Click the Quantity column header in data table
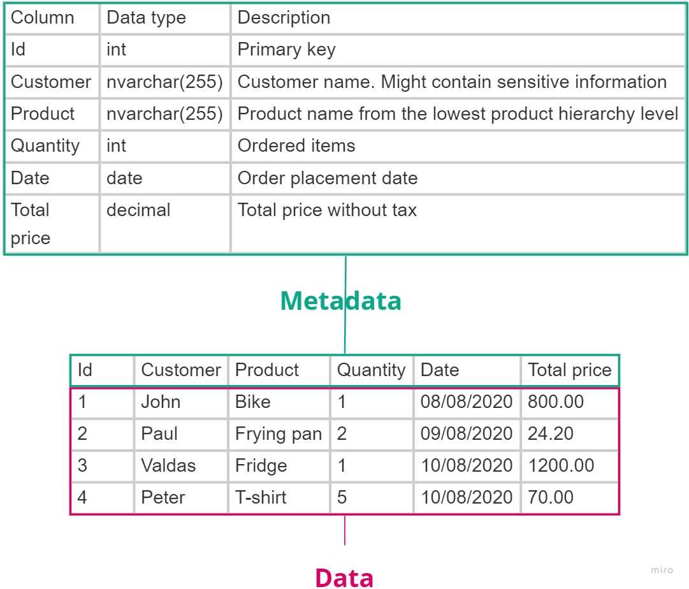 pyautogui.click(x=372, y=370)
